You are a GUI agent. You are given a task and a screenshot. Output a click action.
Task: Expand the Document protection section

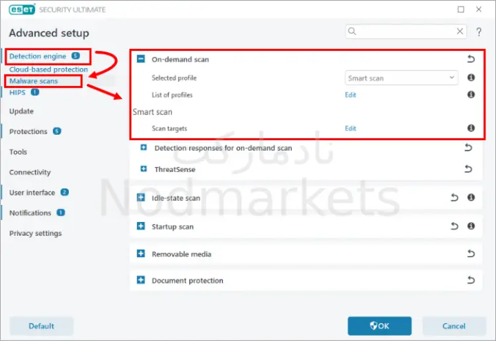(141, 280)
